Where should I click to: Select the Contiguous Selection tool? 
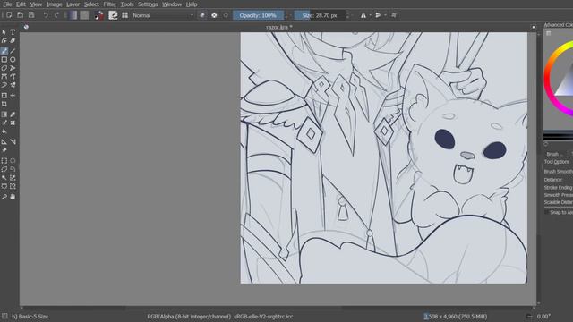tap(4, 178)
